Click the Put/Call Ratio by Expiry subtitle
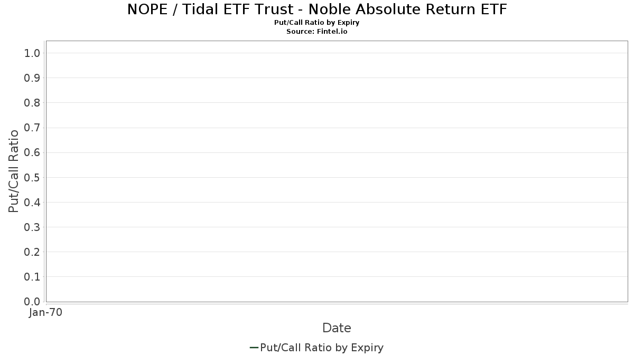Viewport: 634px width, 356px height. pyautogui.click(x=317, y=23)
